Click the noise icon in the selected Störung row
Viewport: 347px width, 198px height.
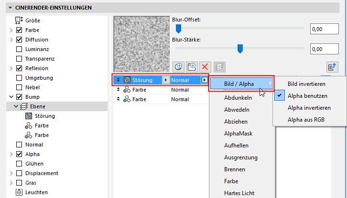127,80
